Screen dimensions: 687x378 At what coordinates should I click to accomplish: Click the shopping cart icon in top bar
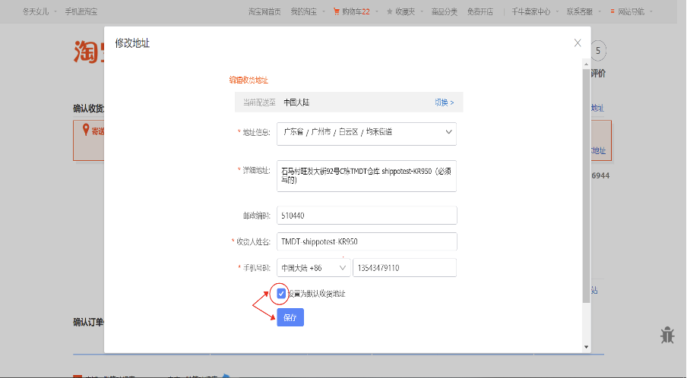337,11
